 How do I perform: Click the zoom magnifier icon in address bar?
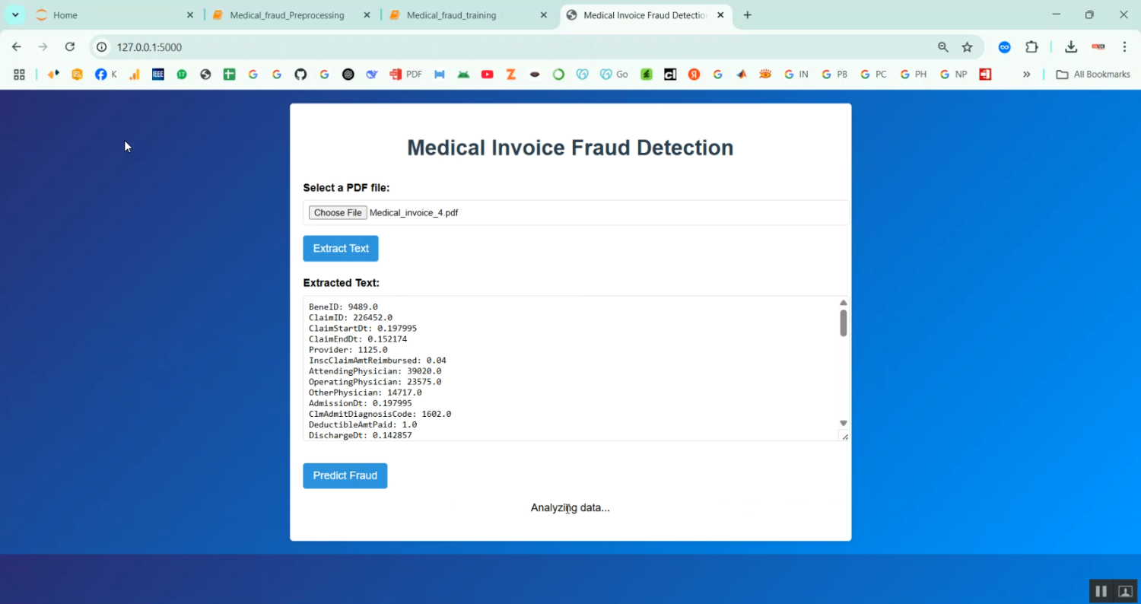pos(943,47)
